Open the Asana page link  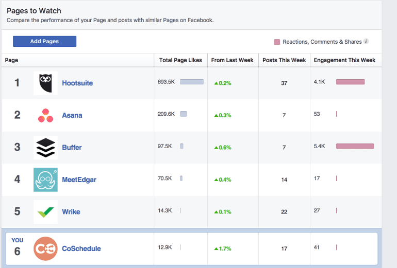pyautogui.click(x=72, y=115)
